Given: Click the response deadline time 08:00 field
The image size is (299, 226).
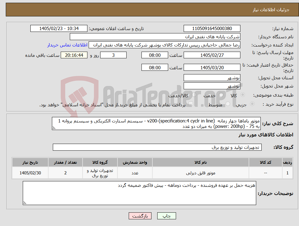Looking at the screenshot, I should tap(155, 55).
